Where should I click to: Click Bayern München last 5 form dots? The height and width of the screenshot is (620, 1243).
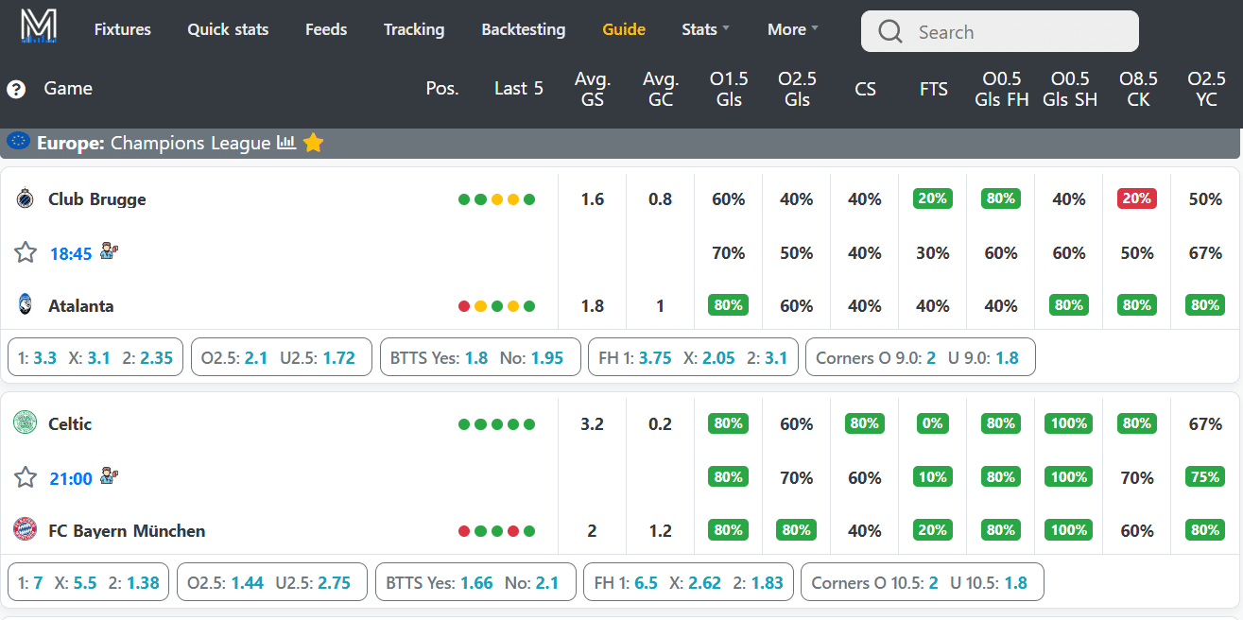[x=496, y=531]
